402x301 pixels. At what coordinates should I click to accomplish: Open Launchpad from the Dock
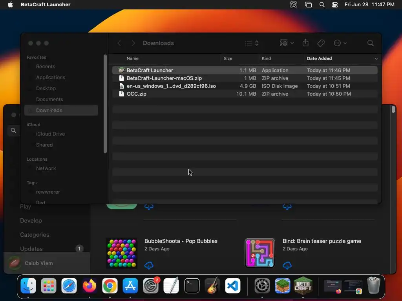[48, 286]
